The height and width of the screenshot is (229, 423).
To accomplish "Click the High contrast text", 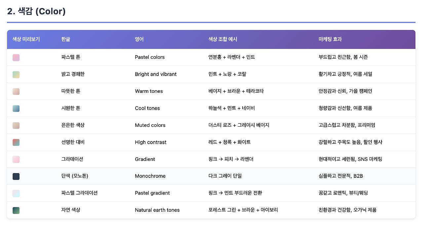I will coord(151,142).
